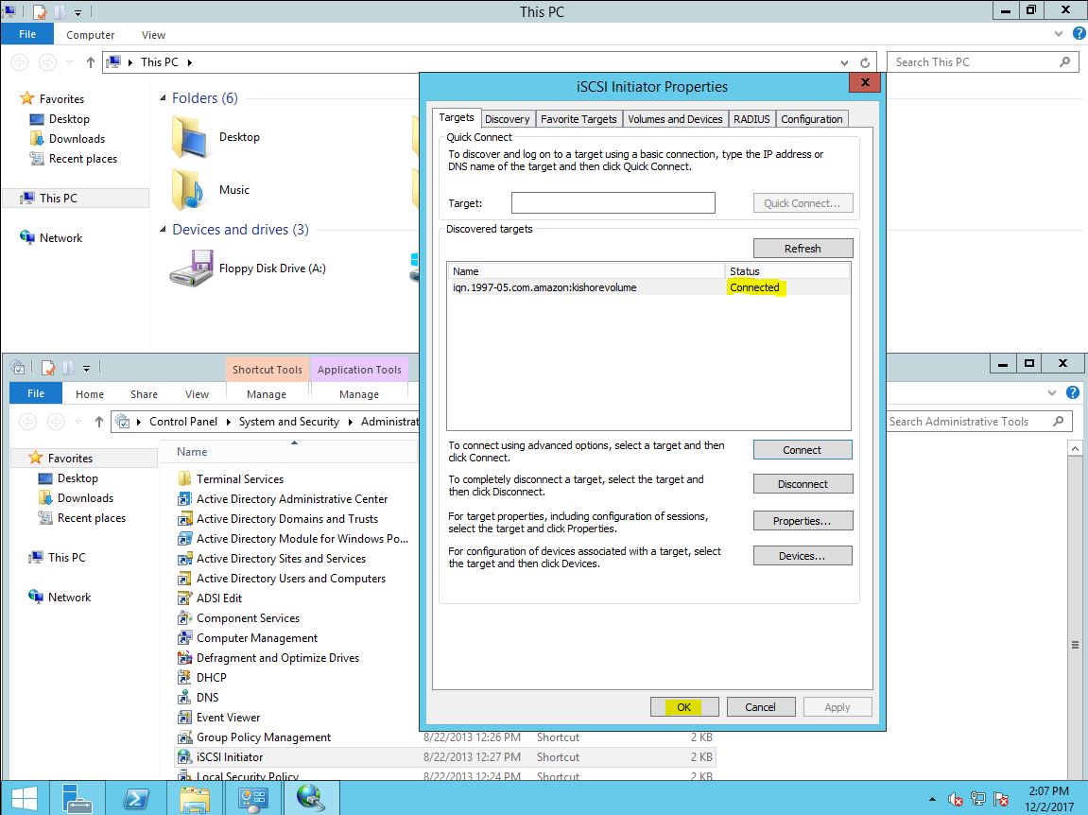Viewport: 1088px width, 815px height.
Task: Click the Windows Start button
Action: tap(24, 799)
